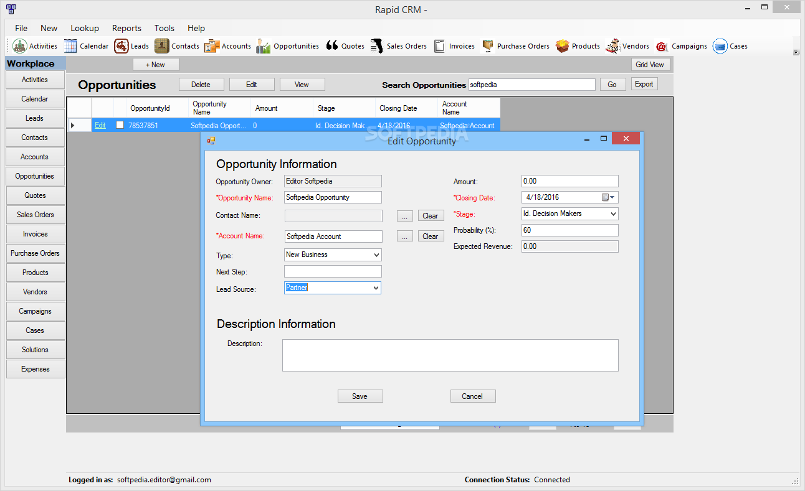The height and width of the screenshot is (491, 805).
Task: Focus the Search Opportunities field
Action: pyautogui.click(x=531, y=85)
